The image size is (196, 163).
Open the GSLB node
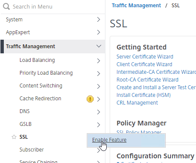[x=26, y=124]
